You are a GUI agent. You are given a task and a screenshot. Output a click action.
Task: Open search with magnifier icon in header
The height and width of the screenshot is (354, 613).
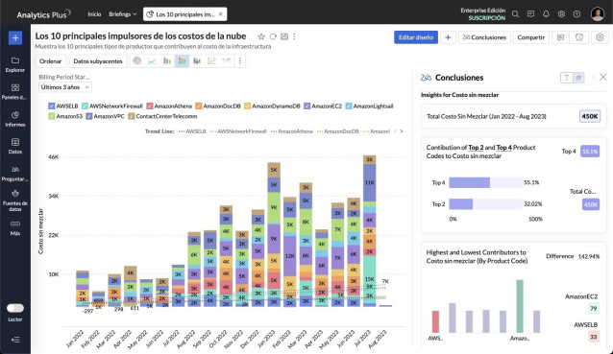515,14
